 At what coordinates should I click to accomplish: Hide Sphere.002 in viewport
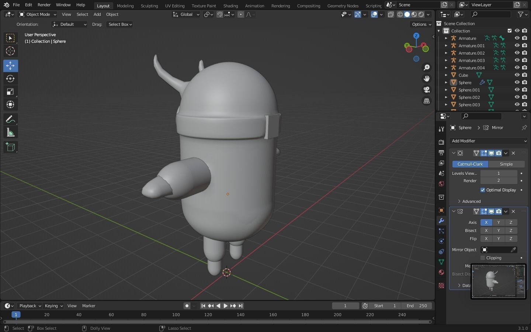tap(517, 97)
